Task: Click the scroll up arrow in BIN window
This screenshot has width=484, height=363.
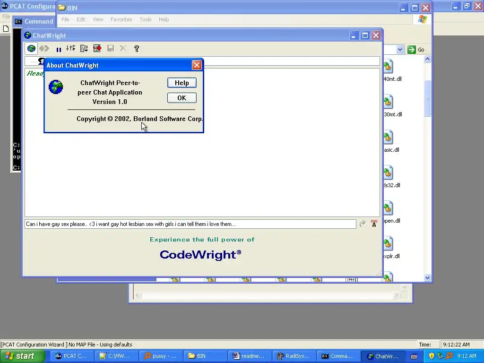Action: 427,59
